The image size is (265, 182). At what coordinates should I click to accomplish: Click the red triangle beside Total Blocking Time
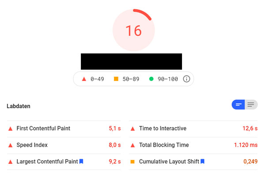(132, 145)
